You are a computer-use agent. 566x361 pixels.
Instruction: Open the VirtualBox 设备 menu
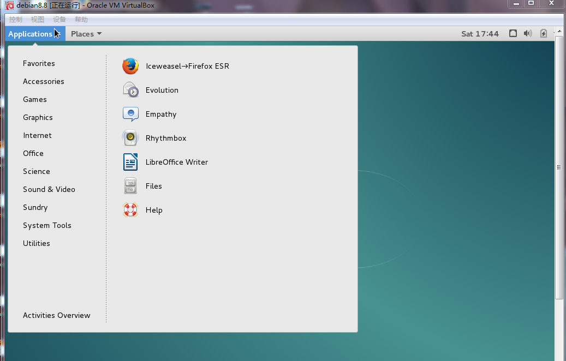tap(59, 19)
